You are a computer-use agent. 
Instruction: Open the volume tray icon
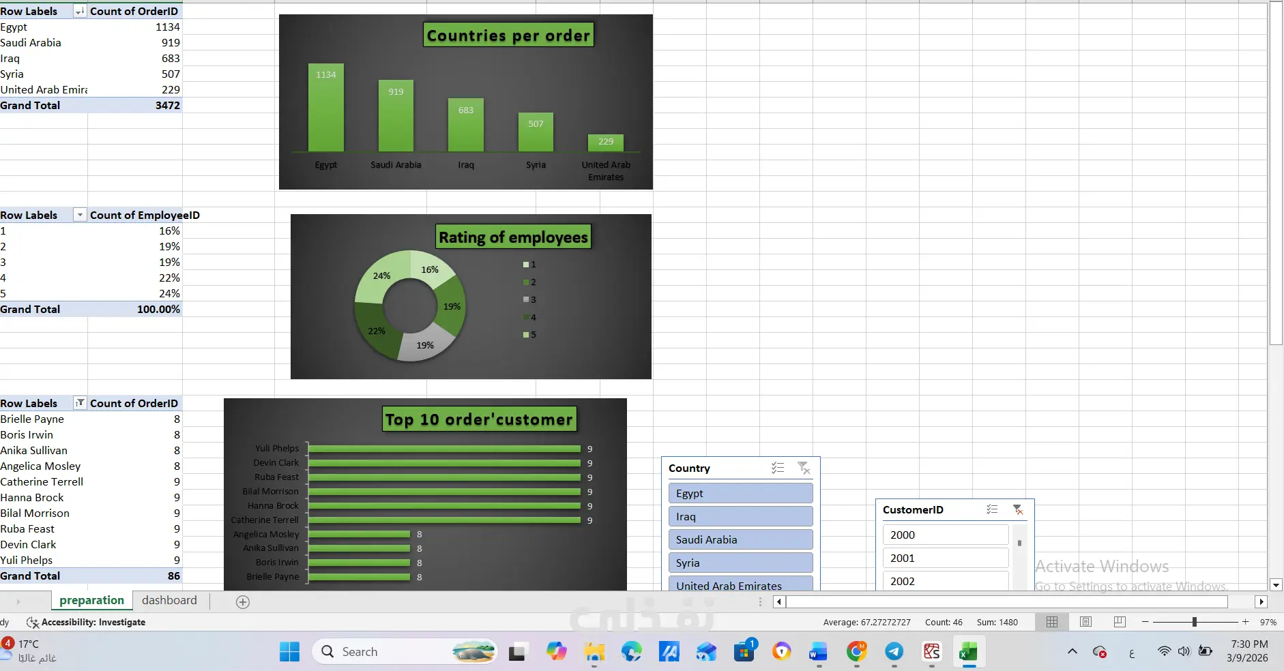[1184, 651]
